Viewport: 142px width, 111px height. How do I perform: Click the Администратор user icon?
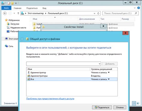[29, 72]
